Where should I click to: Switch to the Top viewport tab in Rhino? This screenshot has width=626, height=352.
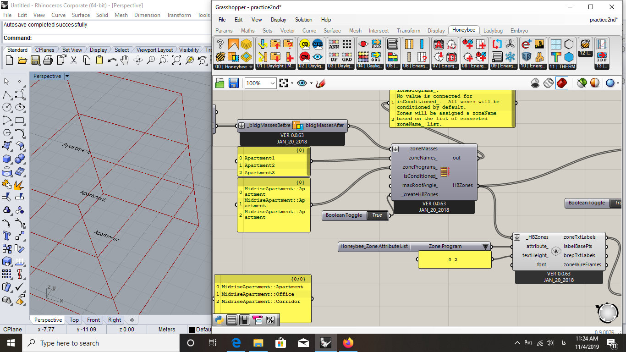point(74,320)
